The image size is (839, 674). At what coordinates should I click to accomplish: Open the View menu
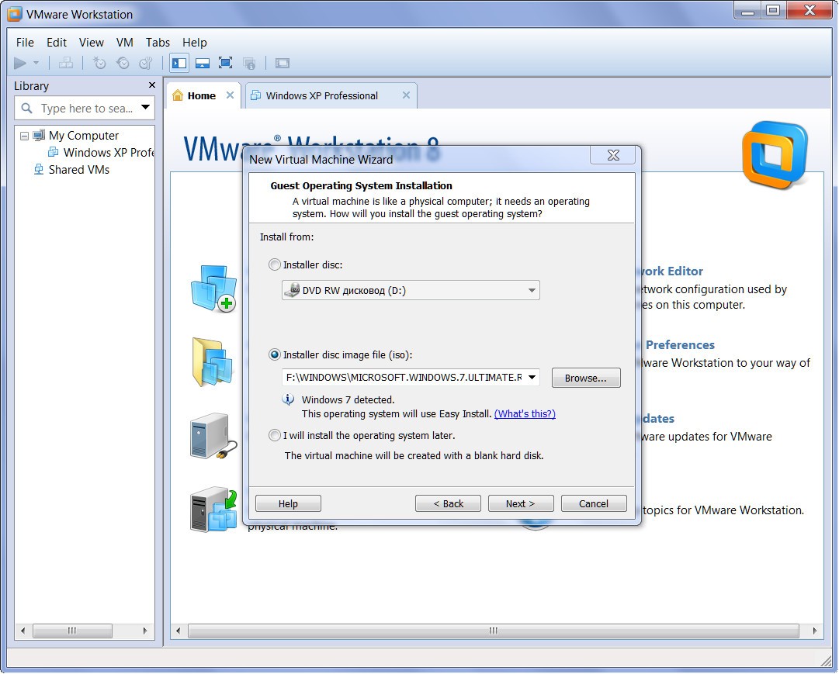pos(92,42)
